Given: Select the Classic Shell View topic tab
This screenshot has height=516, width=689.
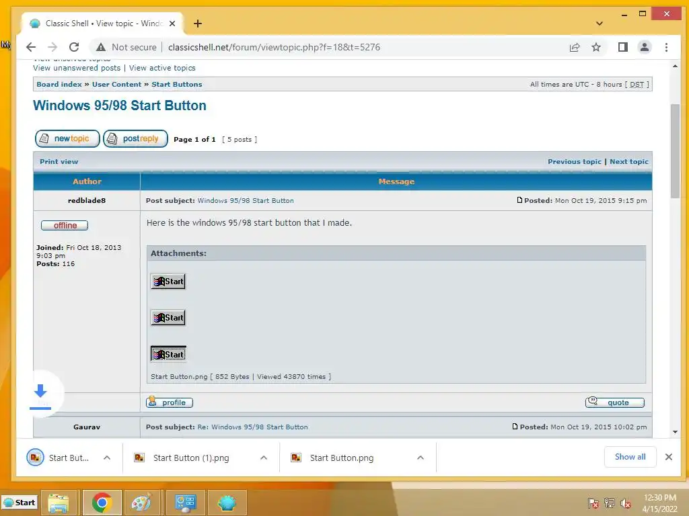Looking at the screenshot, I should coord(102,24).
